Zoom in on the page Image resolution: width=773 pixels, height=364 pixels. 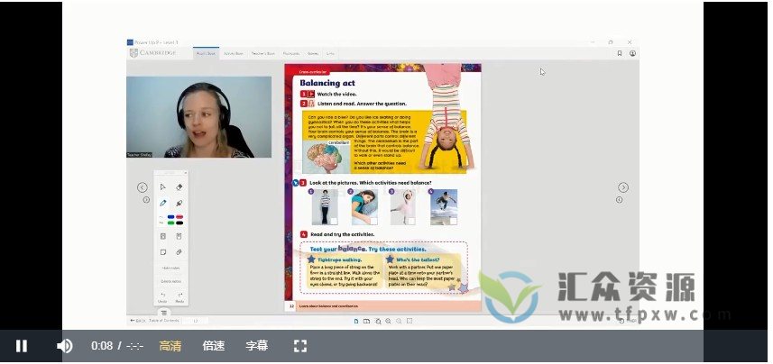389,321
